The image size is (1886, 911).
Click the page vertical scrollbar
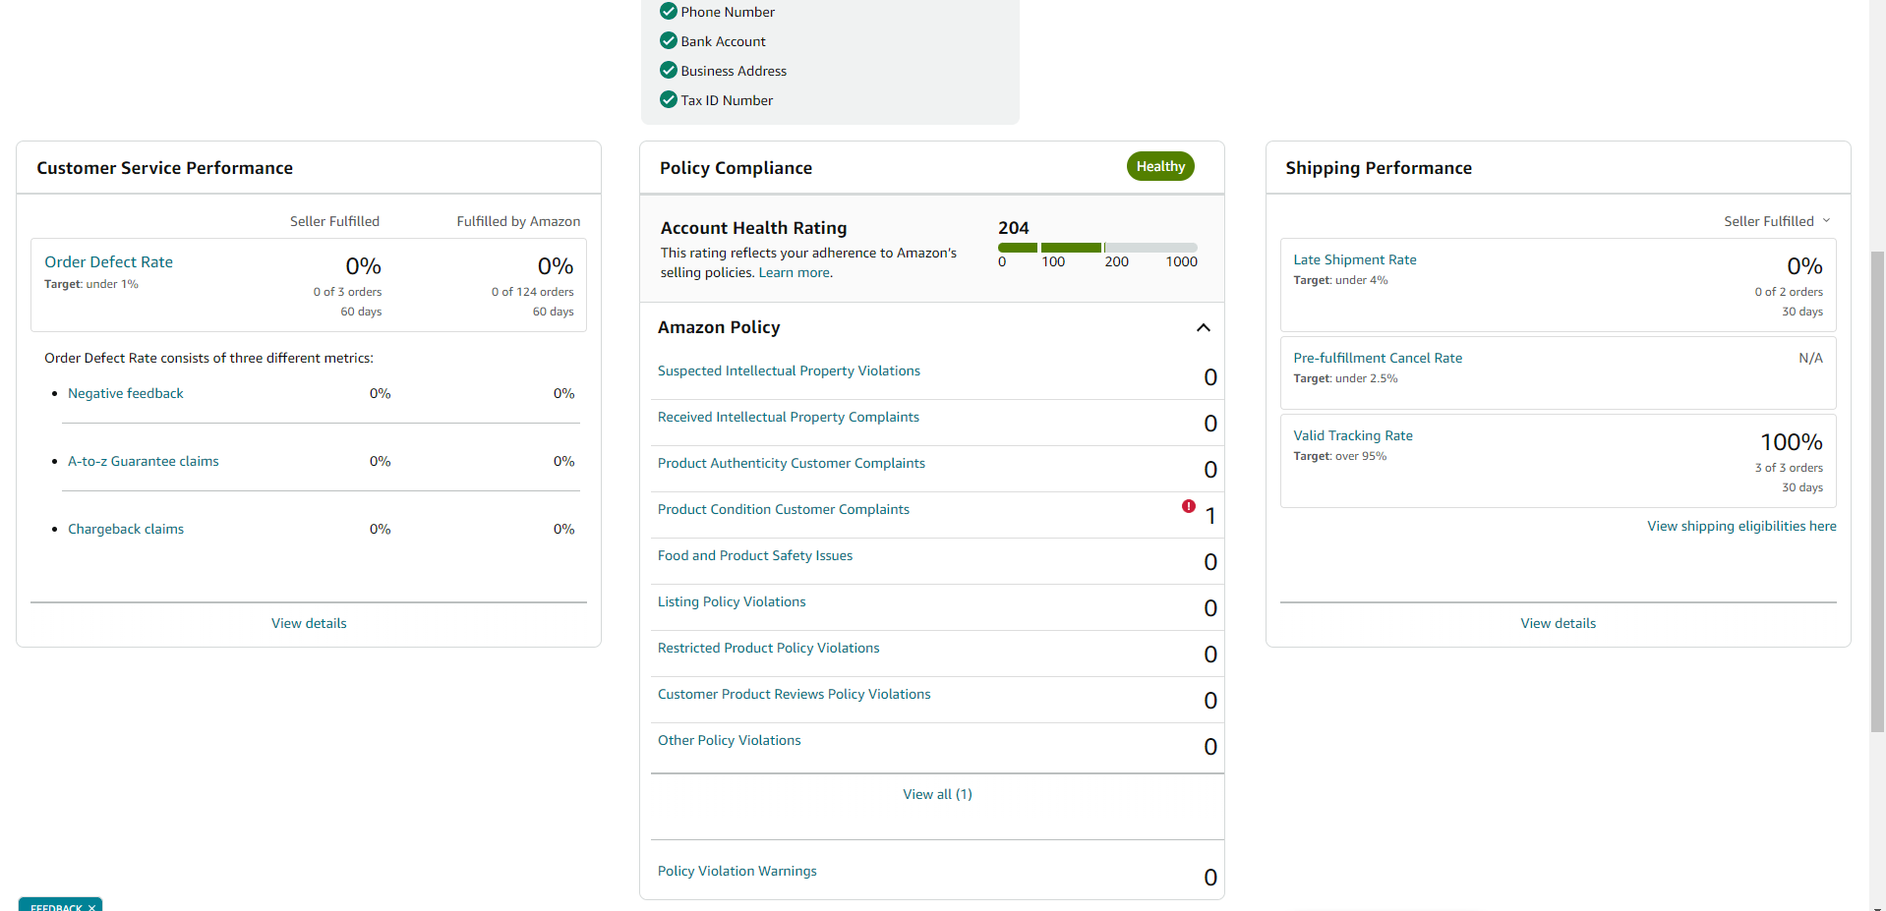point(1877,491)
